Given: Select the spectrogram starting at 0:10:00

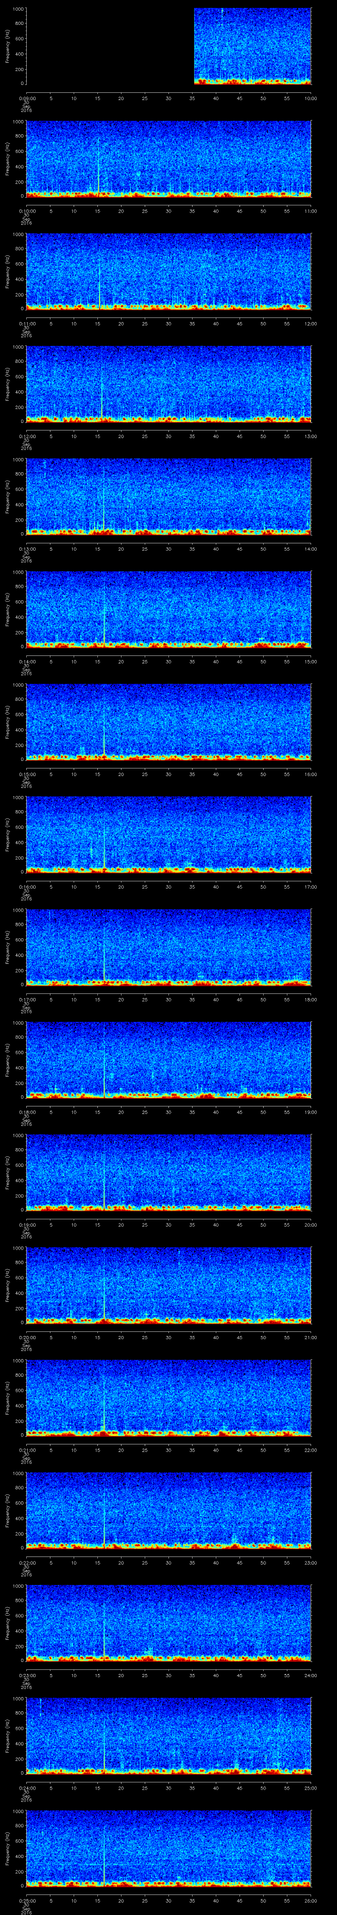Looking at the screenshot, I should tap(168, 159).
